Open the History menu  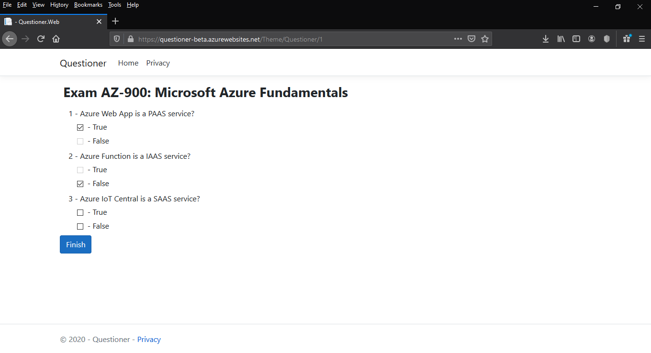[x=59, y=5]
